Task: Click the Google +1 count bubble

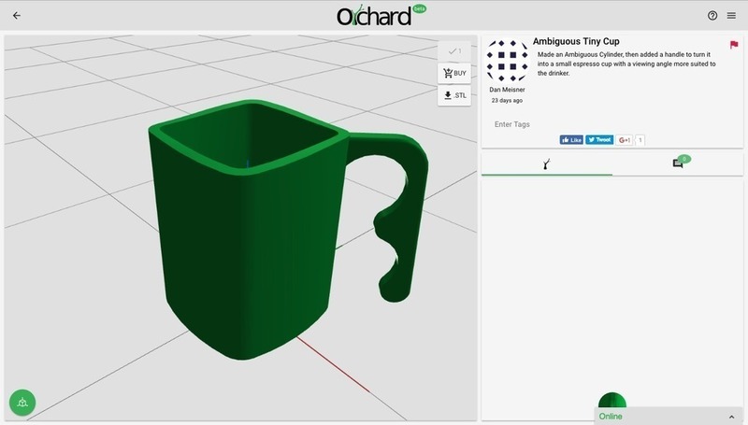Action: (640, 140)
